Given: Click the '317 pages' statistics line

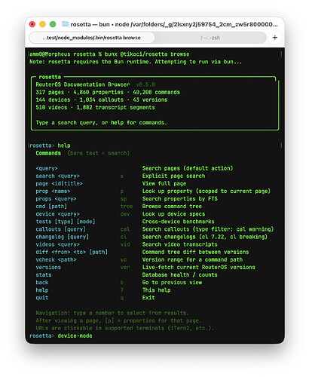Looking at the screenshot, I should click(x=108, y=92).
